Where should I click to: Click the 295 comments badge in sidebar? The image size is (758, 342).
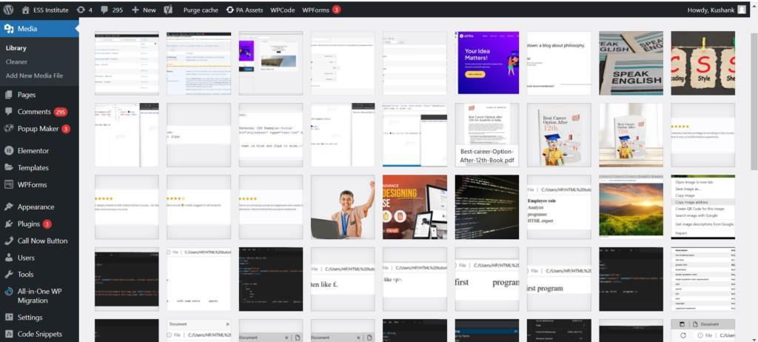pos(61,112)
